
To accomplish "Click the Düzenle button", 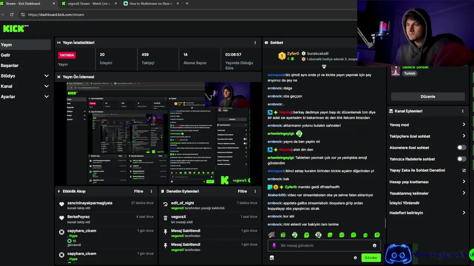I will pos(428,96).
